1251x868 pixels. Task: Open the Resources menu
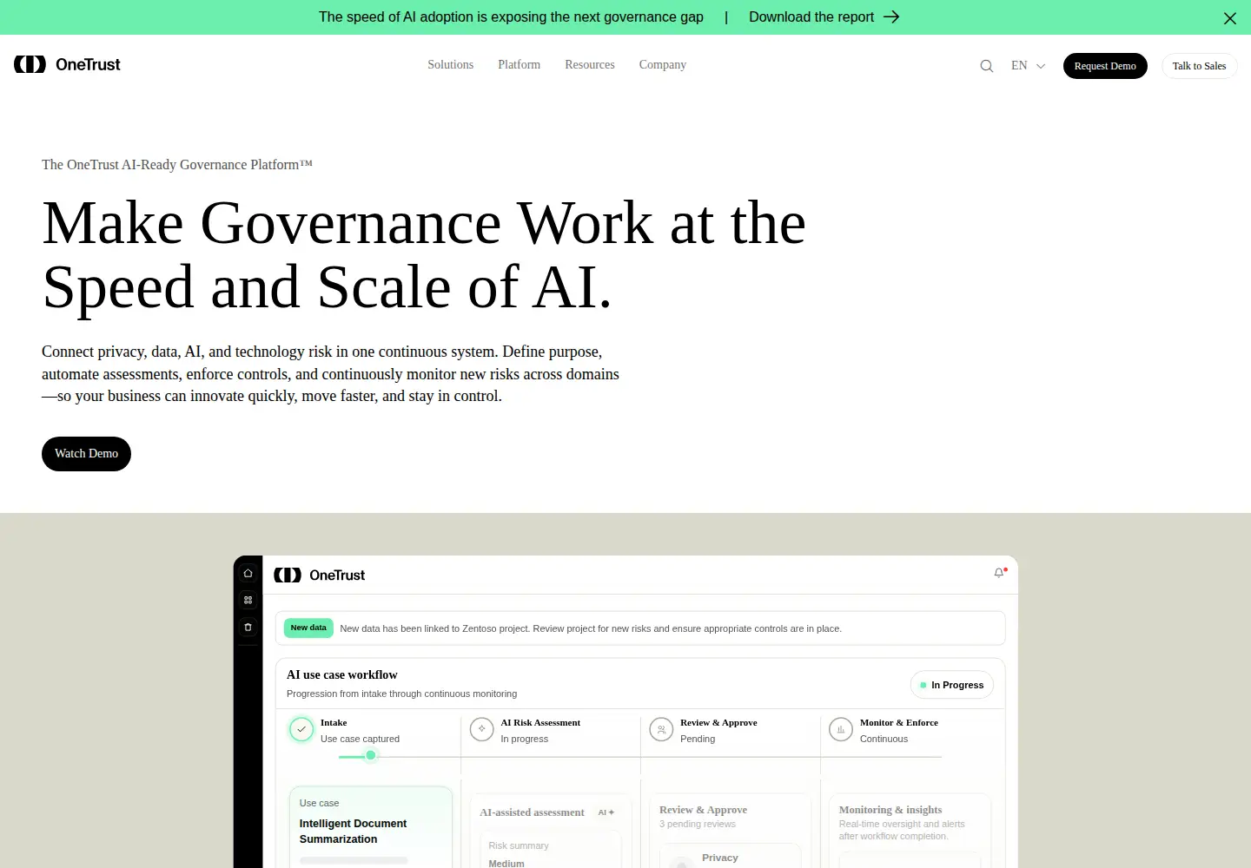click(590, 65)
